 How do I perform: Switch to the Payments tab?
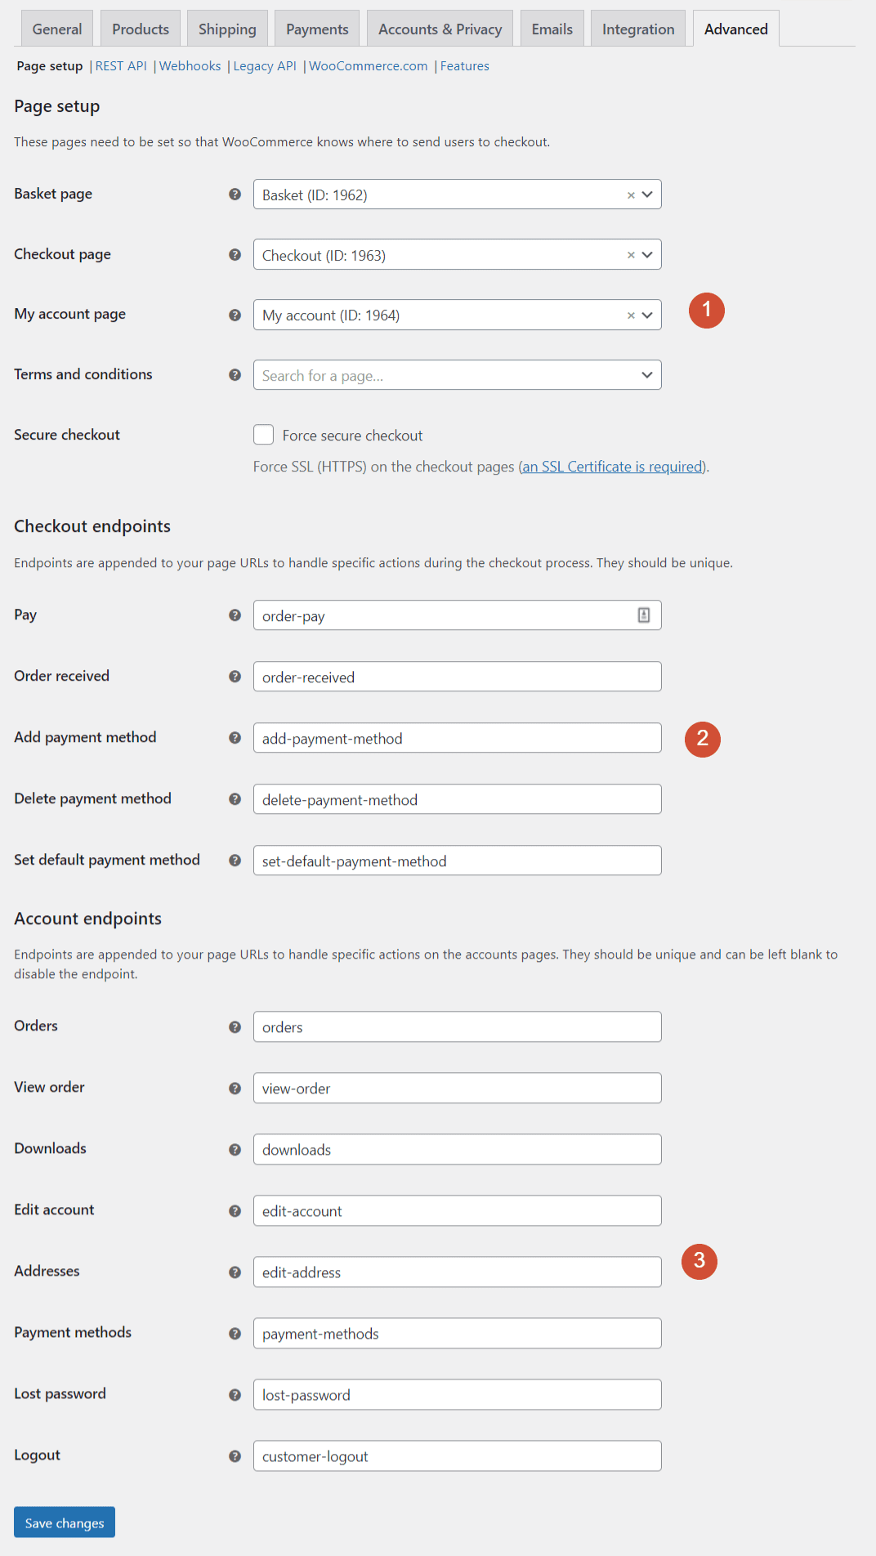click(x=316, y=28)
